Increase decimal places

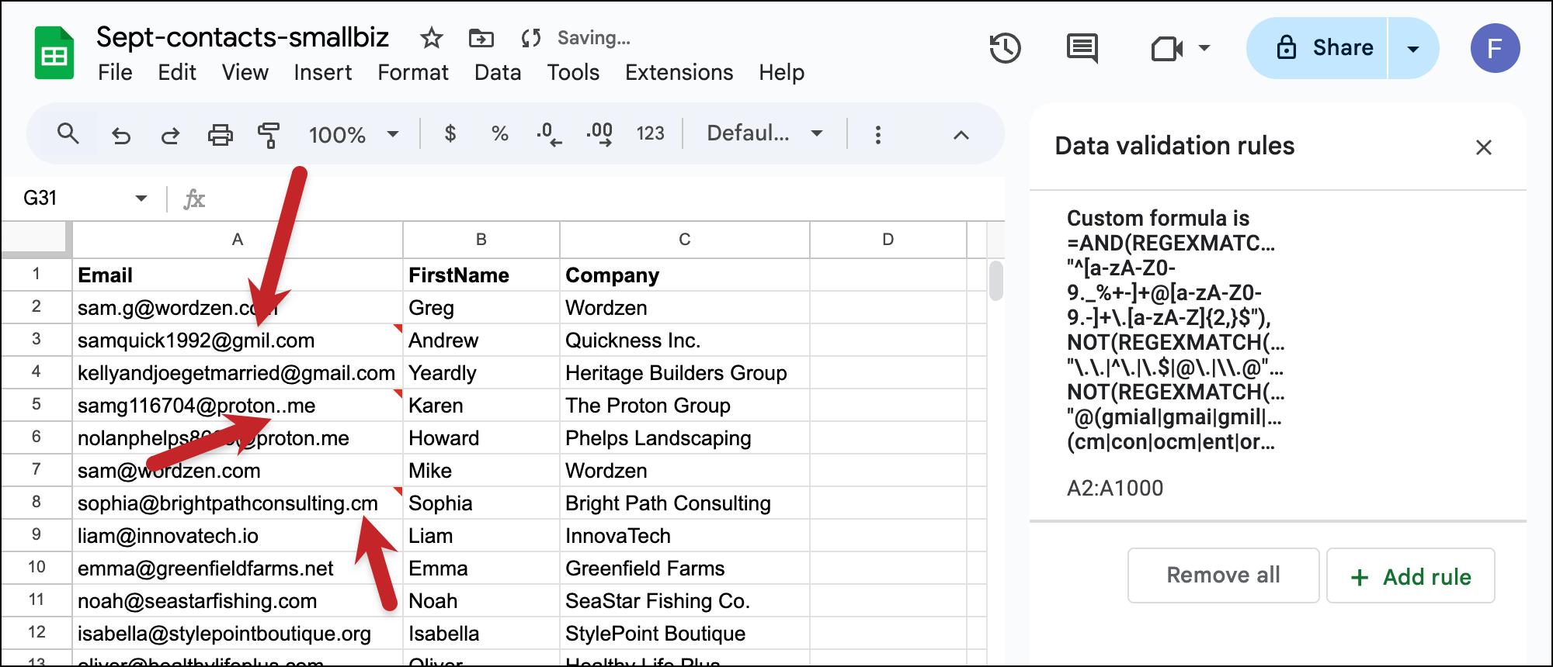click(599, 134)
